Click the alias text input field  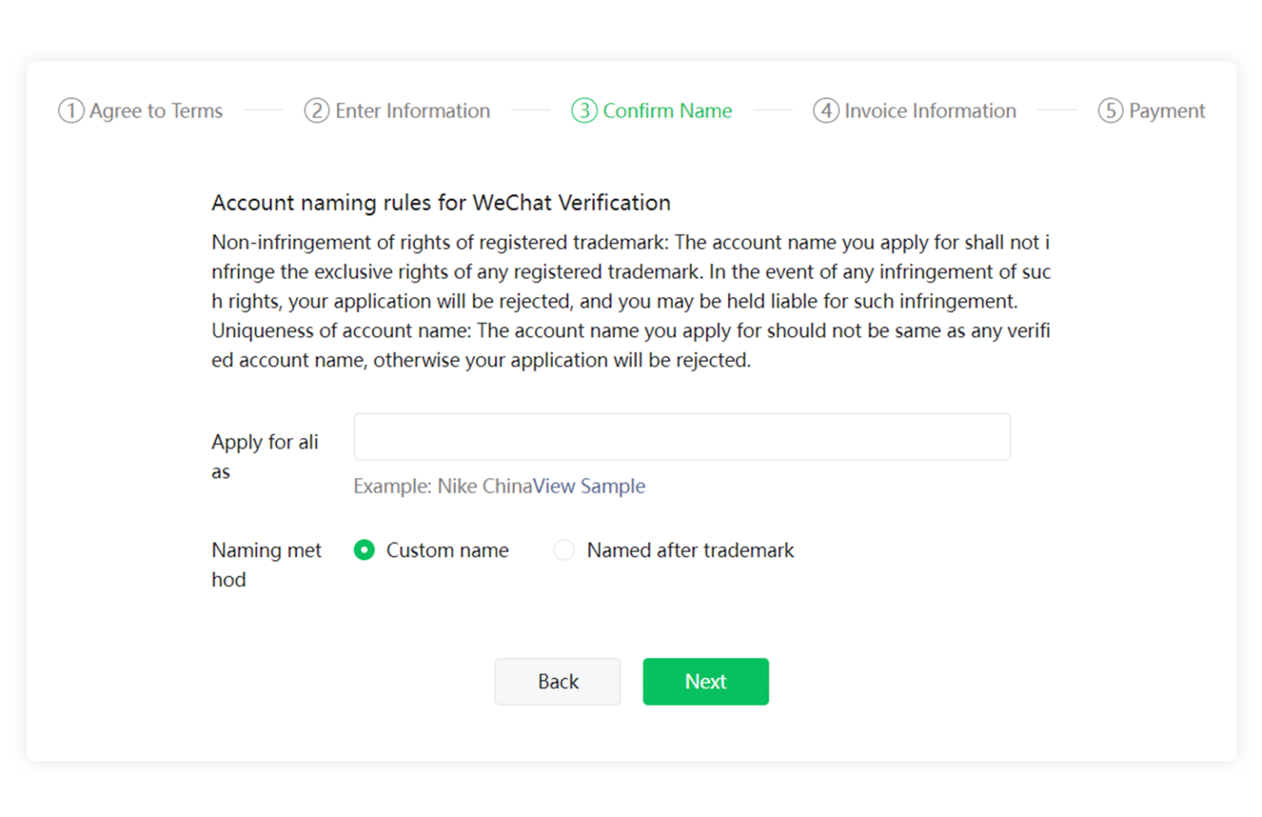coord(682,437)
